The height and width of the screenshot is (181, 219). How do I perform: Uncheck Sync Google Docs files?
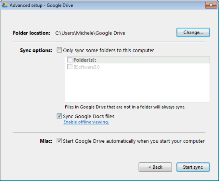pos(59,116)
